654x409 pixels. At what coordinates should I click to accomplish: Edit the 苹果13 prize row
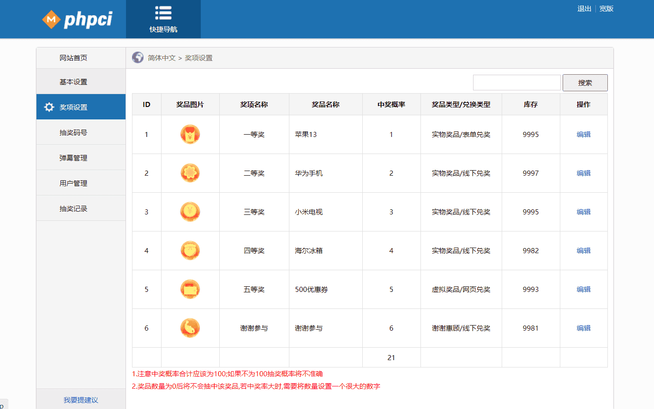[583, 134]
